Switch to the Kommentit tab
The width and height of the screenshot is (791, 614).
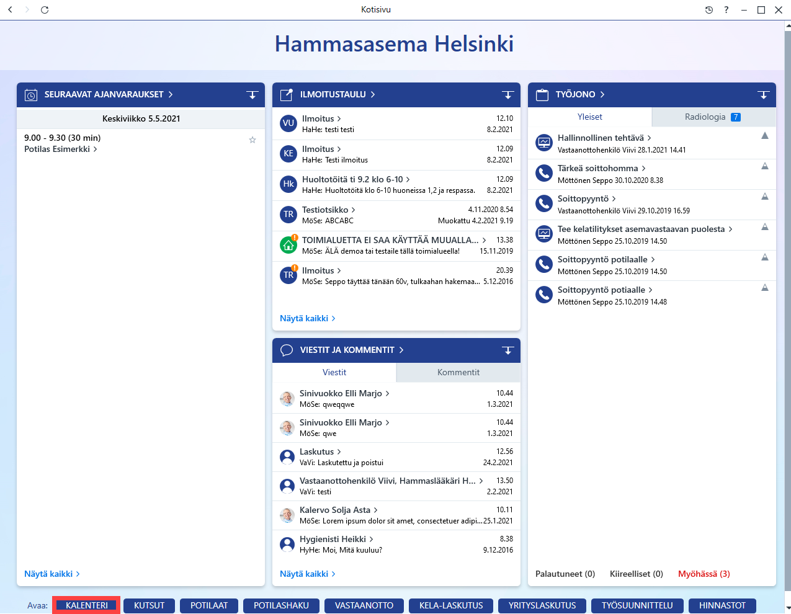(x=458, y=373)
